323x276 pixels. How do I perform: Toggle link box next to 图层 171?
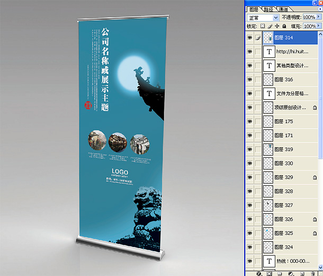tap(258, 135)
